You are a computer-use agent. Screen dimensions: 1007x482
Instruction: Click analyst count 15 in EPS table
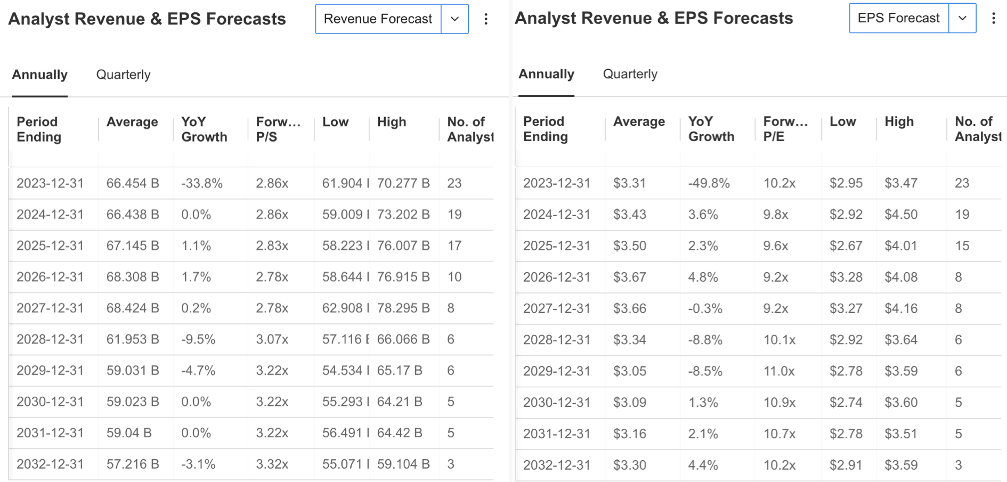pyautogui.click(x=962, y=246)
